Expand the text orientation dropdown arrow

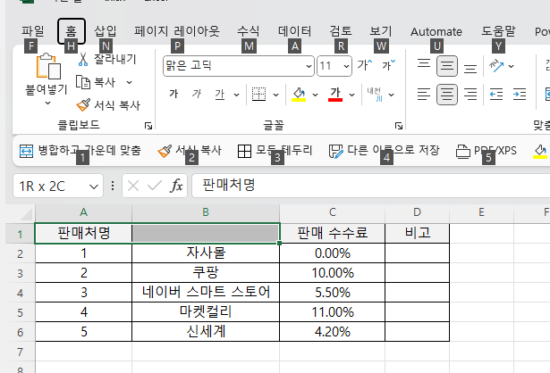coord(512,66)
